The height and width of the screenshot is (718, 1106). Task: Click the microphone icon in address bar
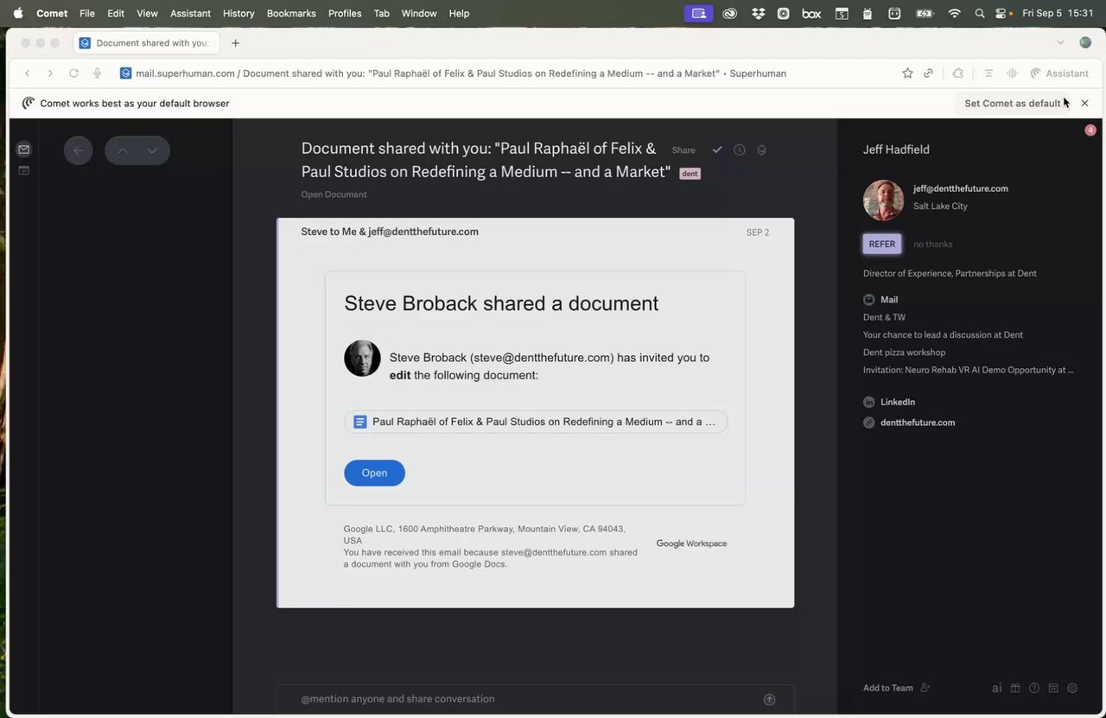pos(97,73)
